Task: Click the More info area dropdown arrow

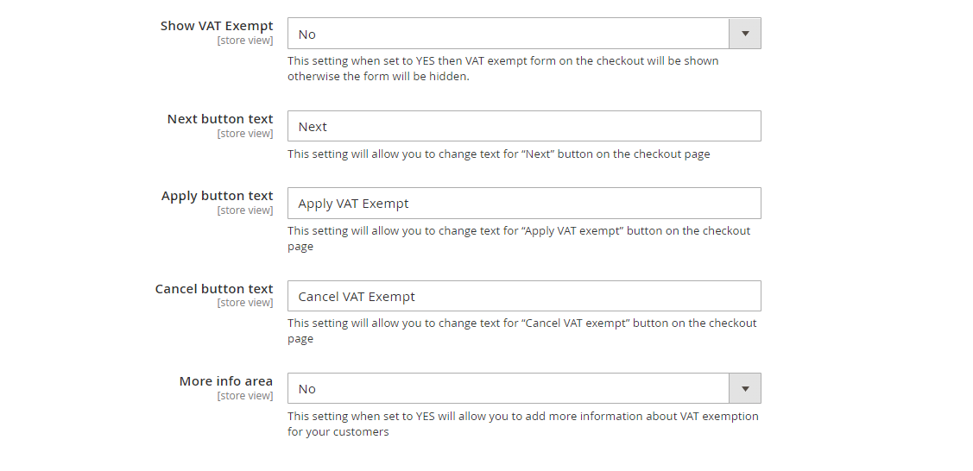Action: pyautogui.click(x=745, y=388)
